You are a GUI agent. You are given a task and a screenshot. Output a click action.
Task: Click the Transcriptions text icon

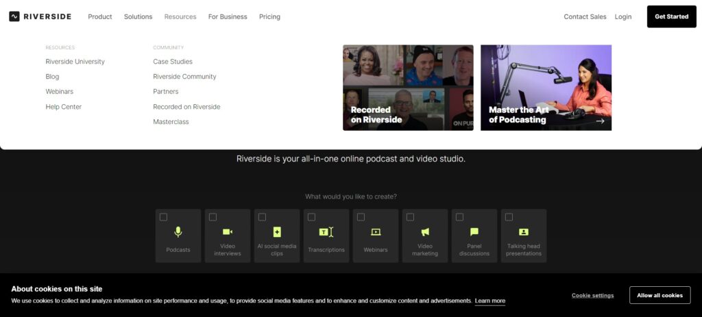click(x=326, y=231)
